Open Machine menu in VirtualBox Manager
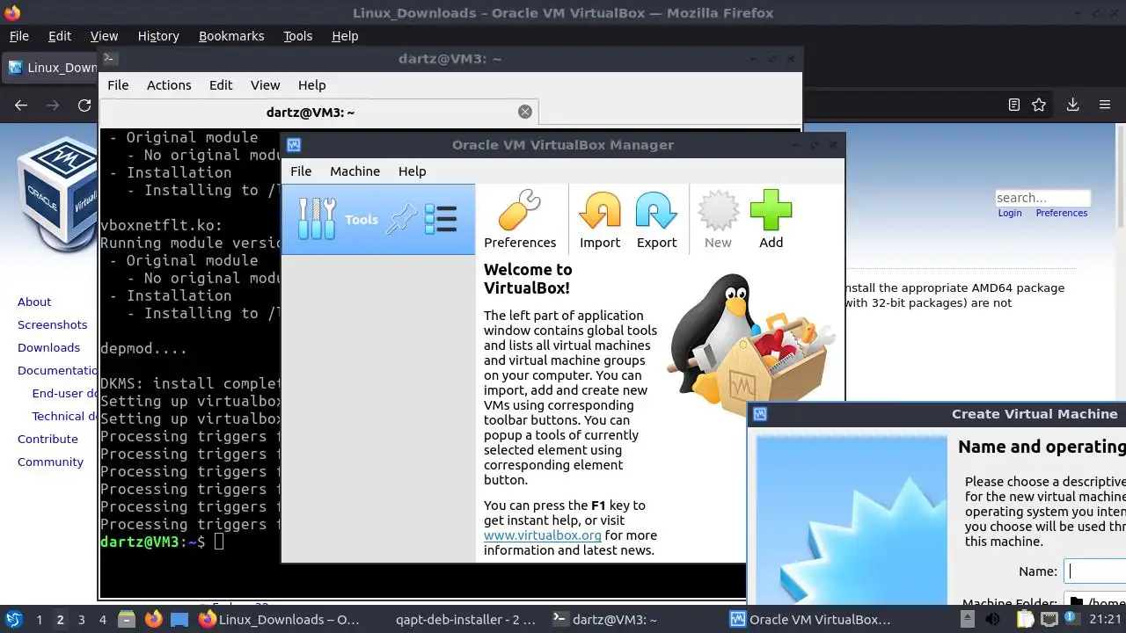The width and height of the screenshot is (1126, 633). [x=355, y=171]
